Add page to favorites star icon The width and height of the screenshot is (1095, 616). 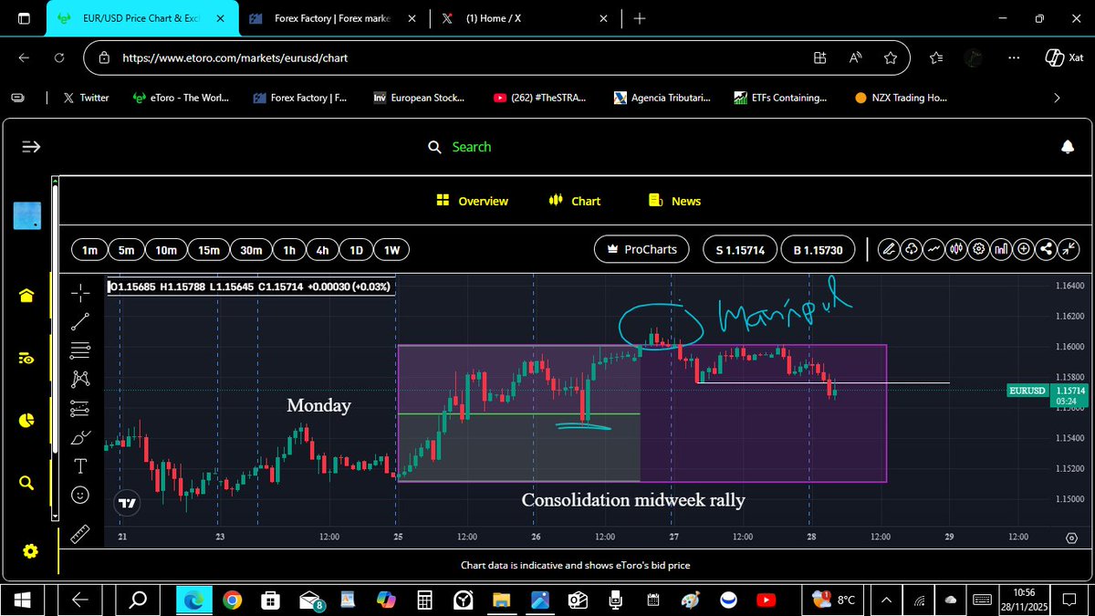click(891, 57)
